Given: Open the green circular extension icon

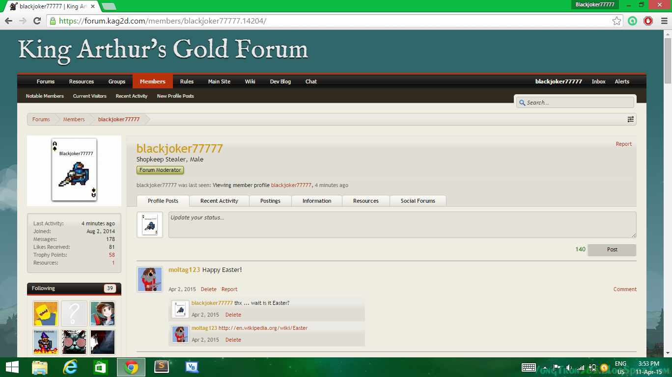Looking at the screenshot, I should click(x=632, y=21).
